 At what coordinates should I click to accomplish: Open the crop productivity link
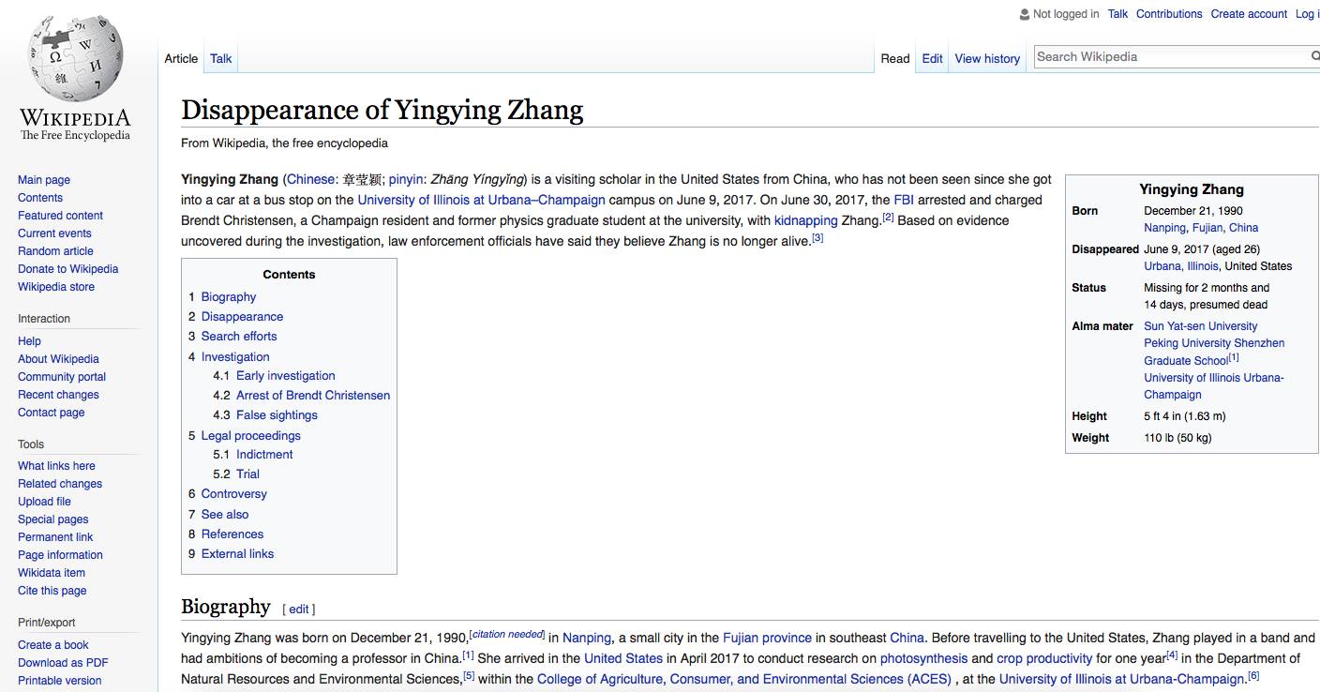click(1044, 658)
